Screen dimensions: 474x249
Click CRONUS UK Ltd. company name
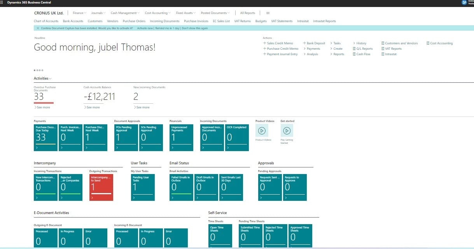[49, 13]
